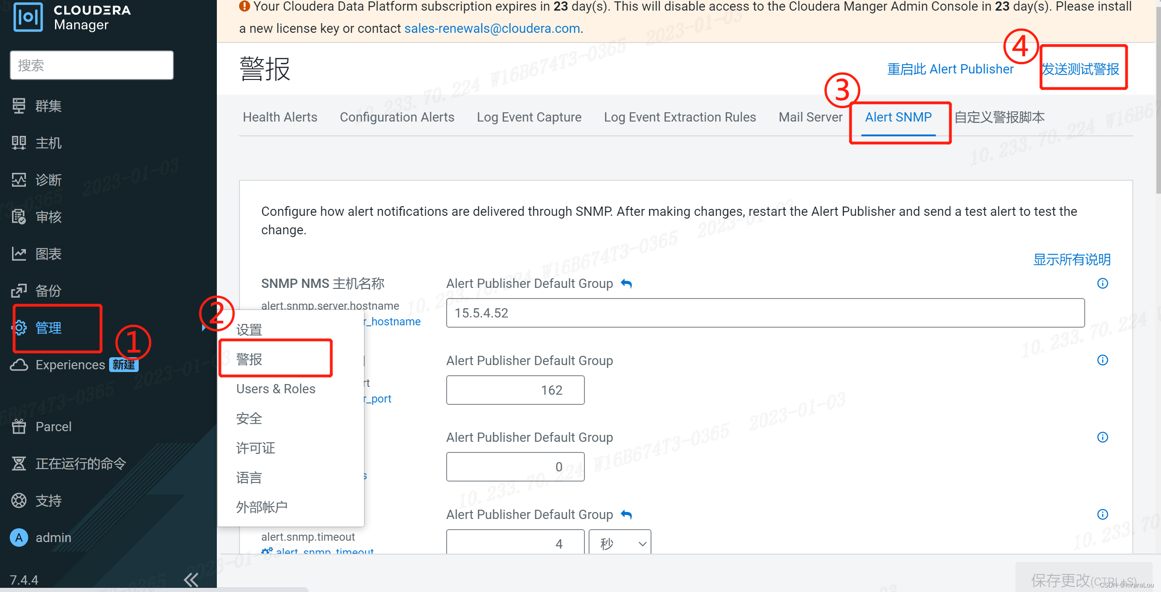The width and height of the screenshot is (1161, 592).
Task: Click the timeout field showing 4
Action: point(515,543)
